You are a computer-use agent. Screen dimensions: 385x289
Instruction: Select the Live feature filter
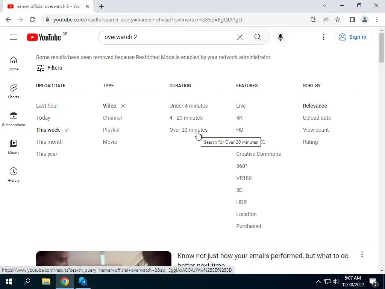pos(241,106)
